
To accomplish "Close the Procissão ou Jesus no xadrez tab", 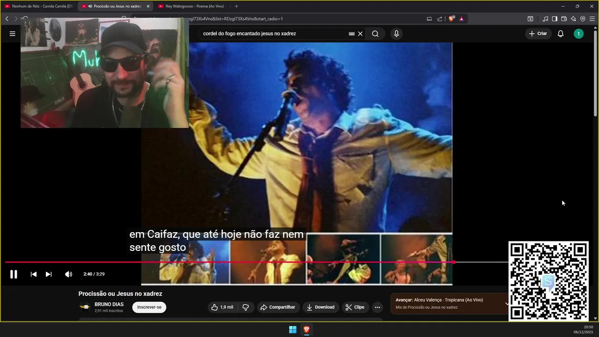I will point(148,6).
